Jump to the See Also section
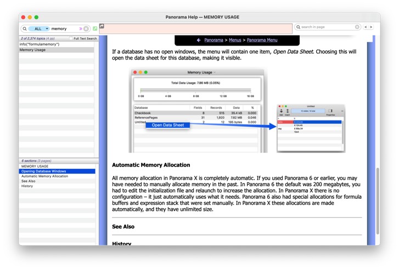The height and width of the screenshot is (270, 399). 27,181
